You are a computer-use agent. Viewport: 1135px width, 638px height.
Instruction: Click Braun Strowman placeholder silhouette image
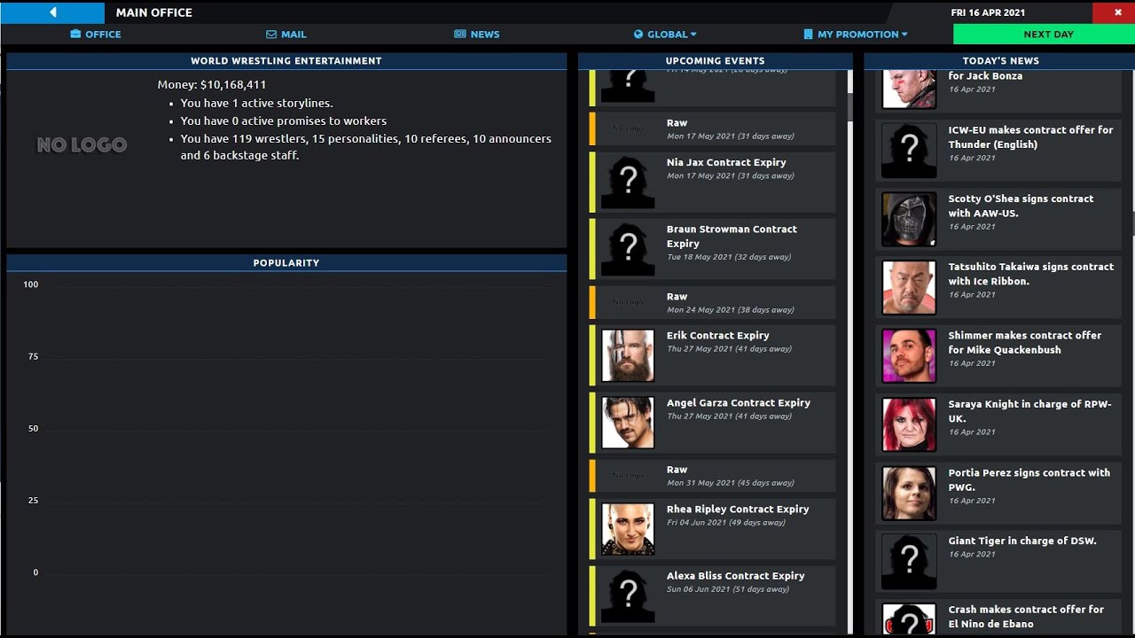(628, 249)
